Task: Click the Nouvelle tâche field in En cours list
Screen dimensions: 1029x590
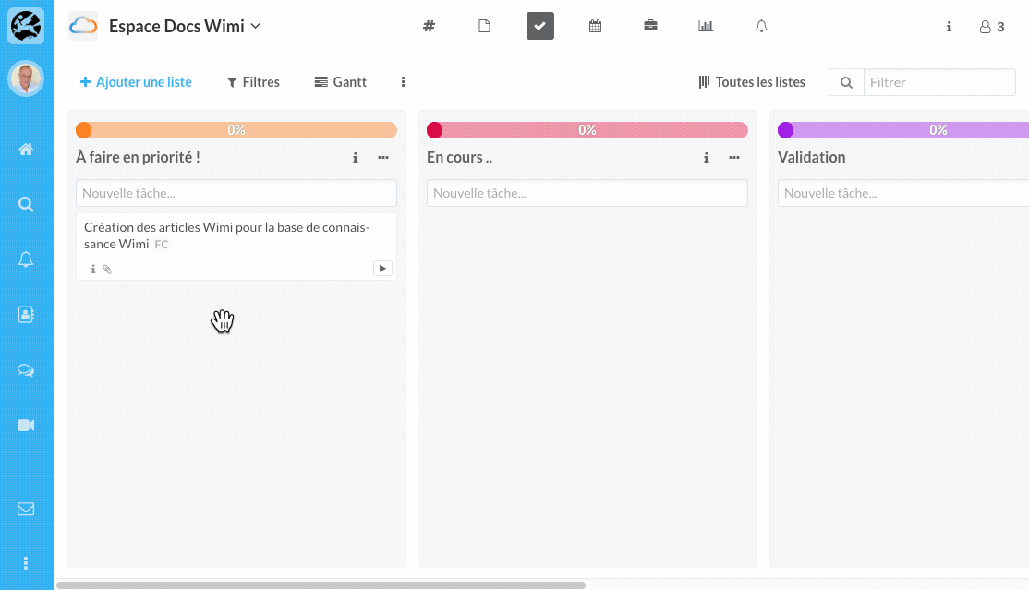Action: [x=587, y=193]
